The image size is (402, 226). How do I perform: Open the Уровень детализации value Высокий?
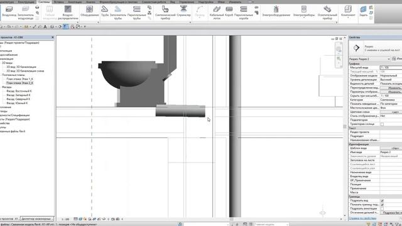tap(391, 80)
